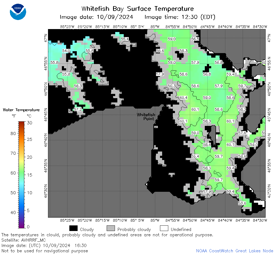Viewport: 276px width, 255px height.
Task: Click the black Cloudy legend swatch
Action: [73, 228]
